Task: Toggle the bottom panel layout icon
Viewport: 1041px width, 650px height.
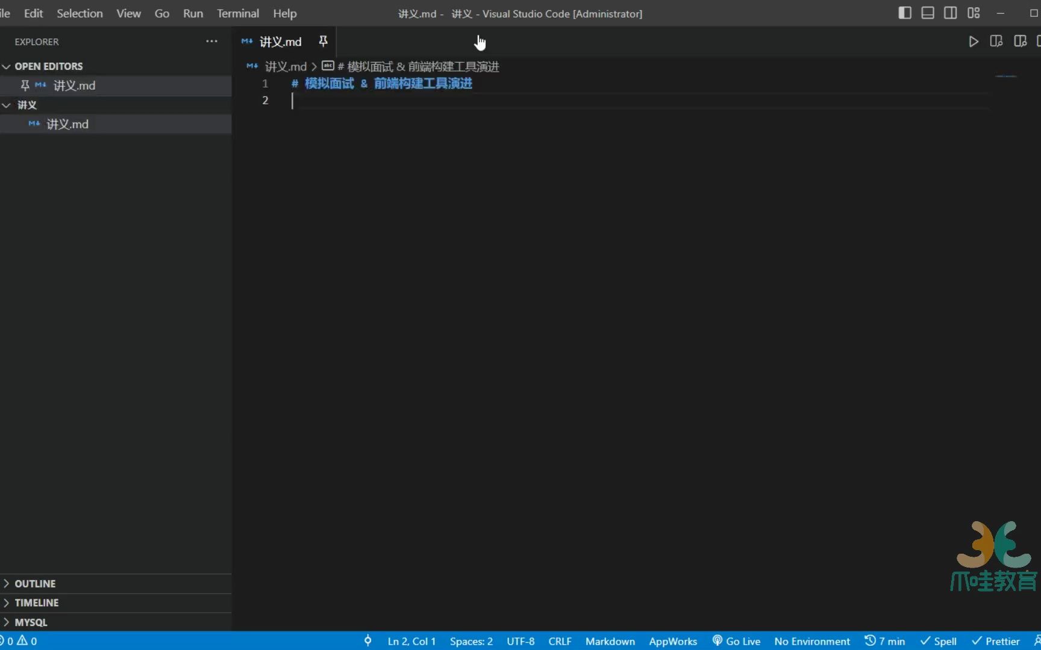Action: click(x=928, y=13)
